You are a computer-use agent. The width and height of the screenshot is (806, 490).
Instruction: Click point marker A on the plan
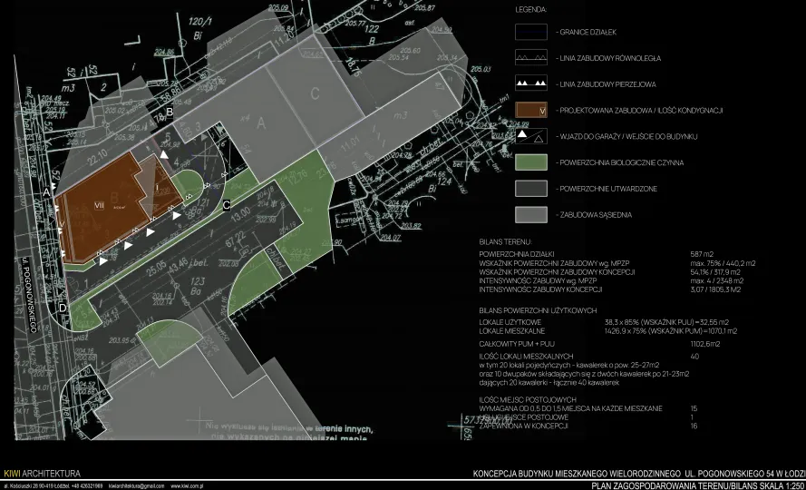click(x=45, y=192)
